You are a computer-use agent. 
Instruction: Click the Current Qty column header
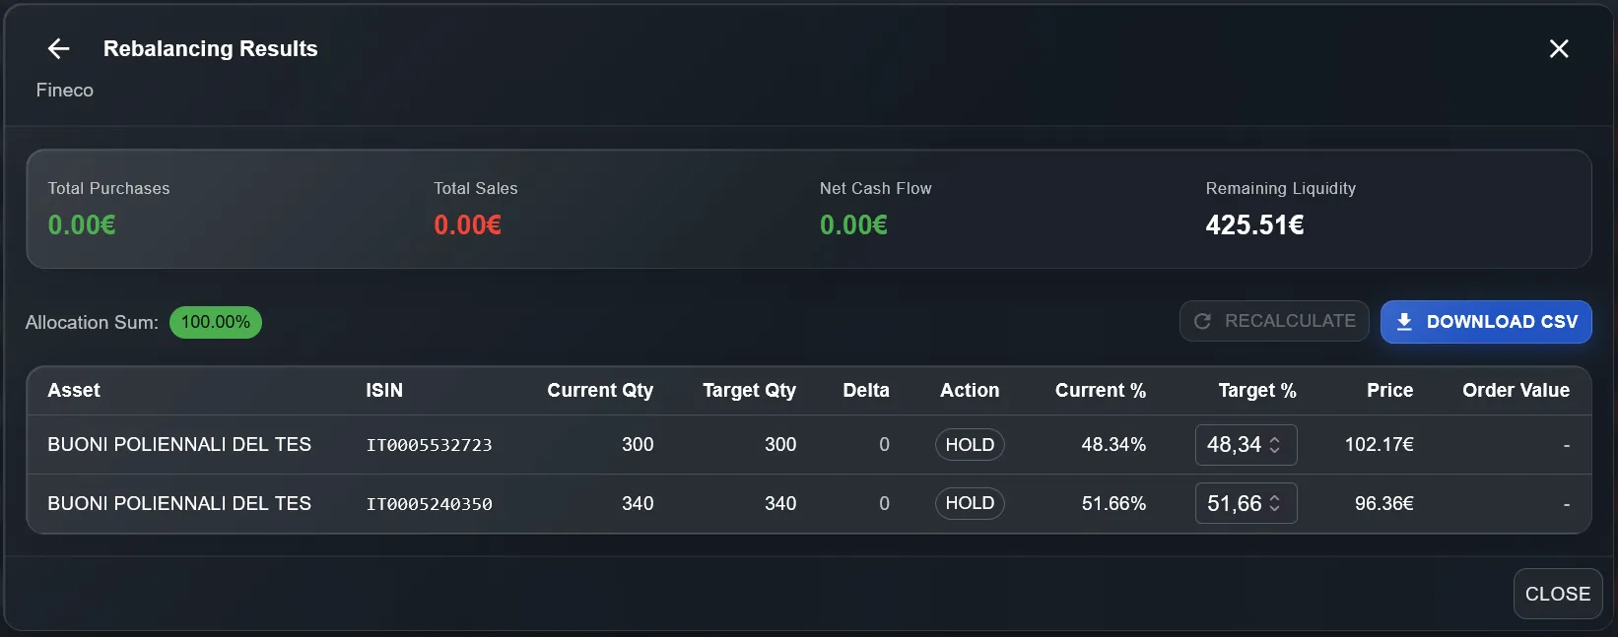coord(600,390)
